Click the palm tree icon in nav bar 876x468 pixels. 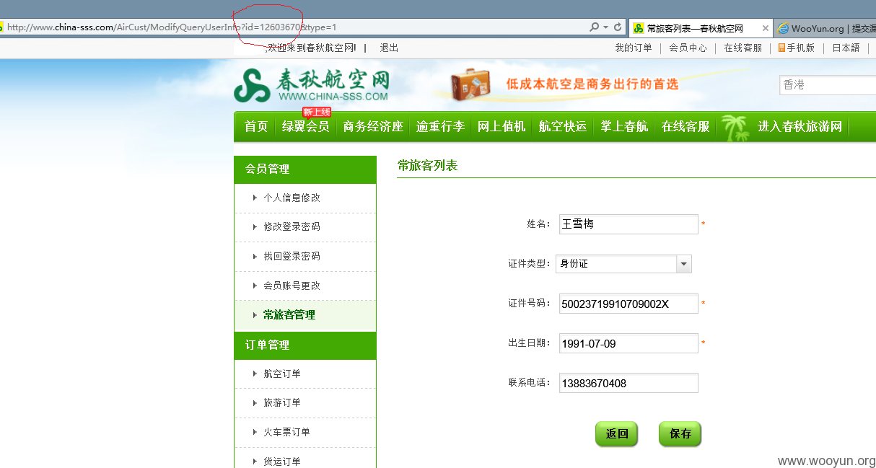pos(735,128)
